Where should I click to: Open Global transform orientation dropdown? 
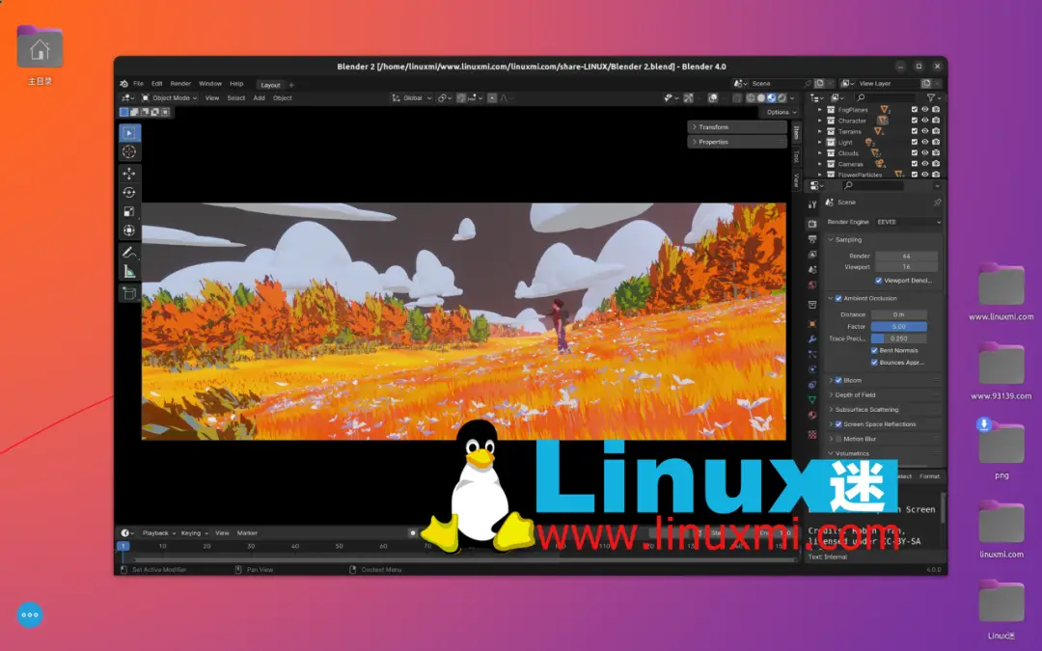412,97
